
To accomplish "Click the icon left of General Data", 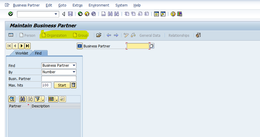I will (133, 35).
